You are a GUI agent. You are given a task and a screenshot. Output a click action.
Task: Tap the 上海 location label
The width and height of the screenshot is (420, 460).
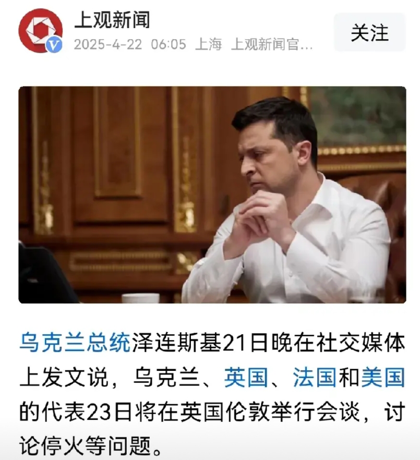[208, 45]
